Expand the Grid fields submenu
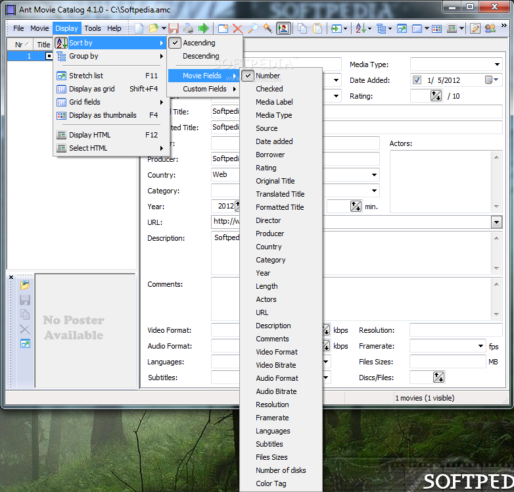The width and height of the screenshot is (514, 492). (111, 102)
